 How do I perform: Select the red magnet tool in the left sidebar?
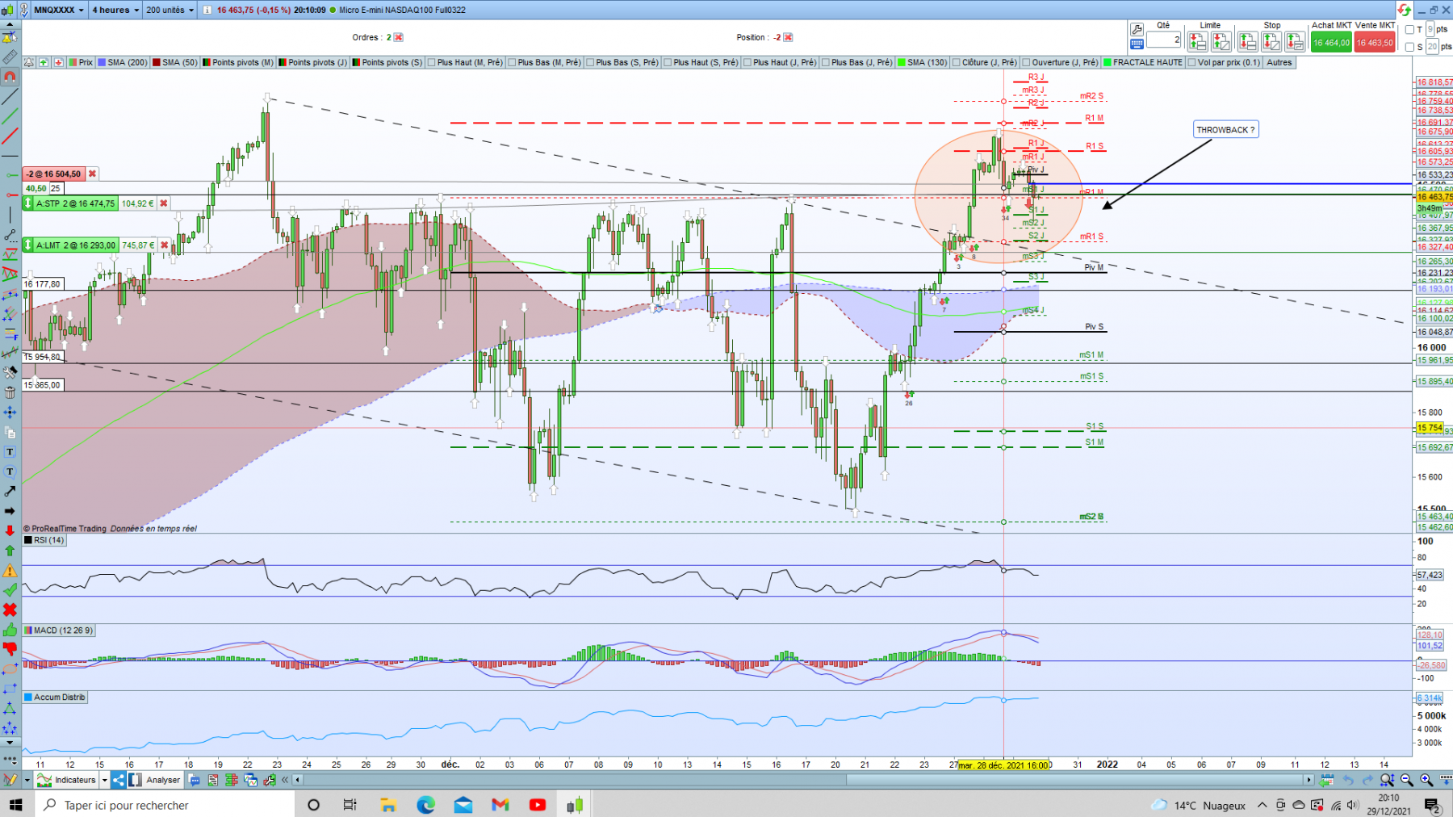10,77
